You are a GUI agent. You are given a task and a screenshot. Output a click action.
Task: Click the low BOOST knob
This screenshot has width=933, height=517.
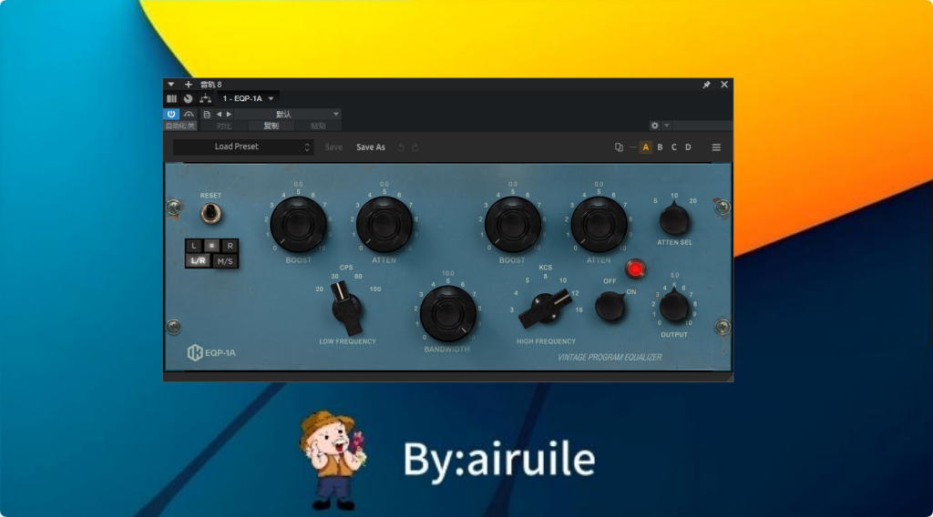(x=298, y=225)
